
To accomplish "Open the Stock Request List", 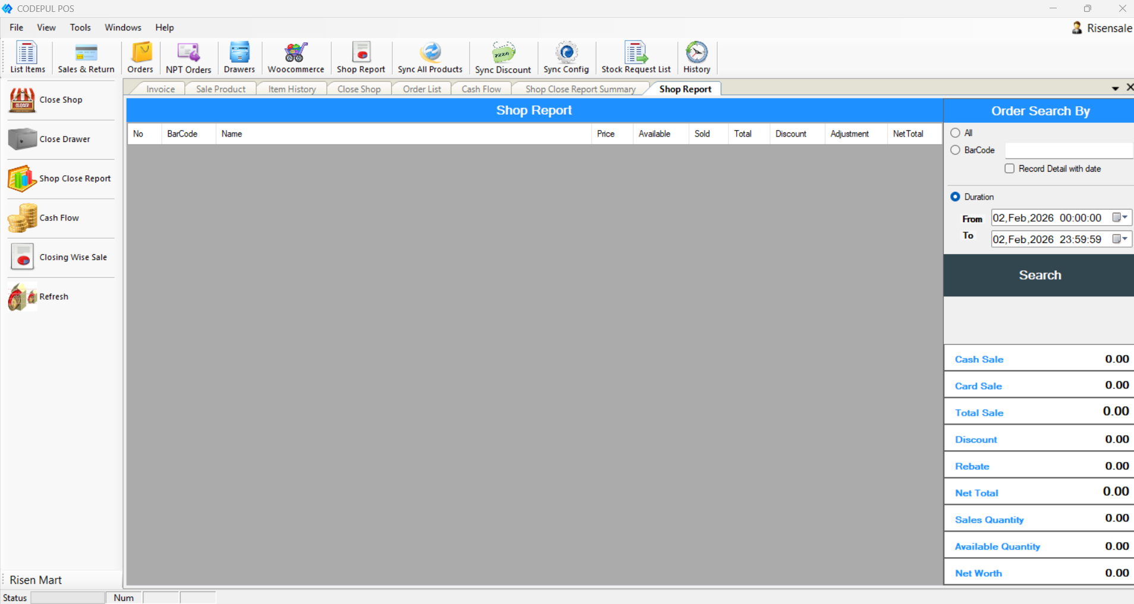I will click(x=635, y=57).
